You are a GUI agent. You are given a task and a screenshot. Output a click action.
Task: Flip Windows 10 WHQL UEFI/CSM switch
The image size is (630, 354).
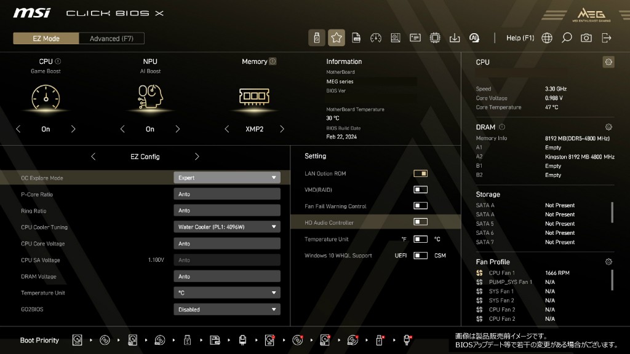(x=420, y=255)
